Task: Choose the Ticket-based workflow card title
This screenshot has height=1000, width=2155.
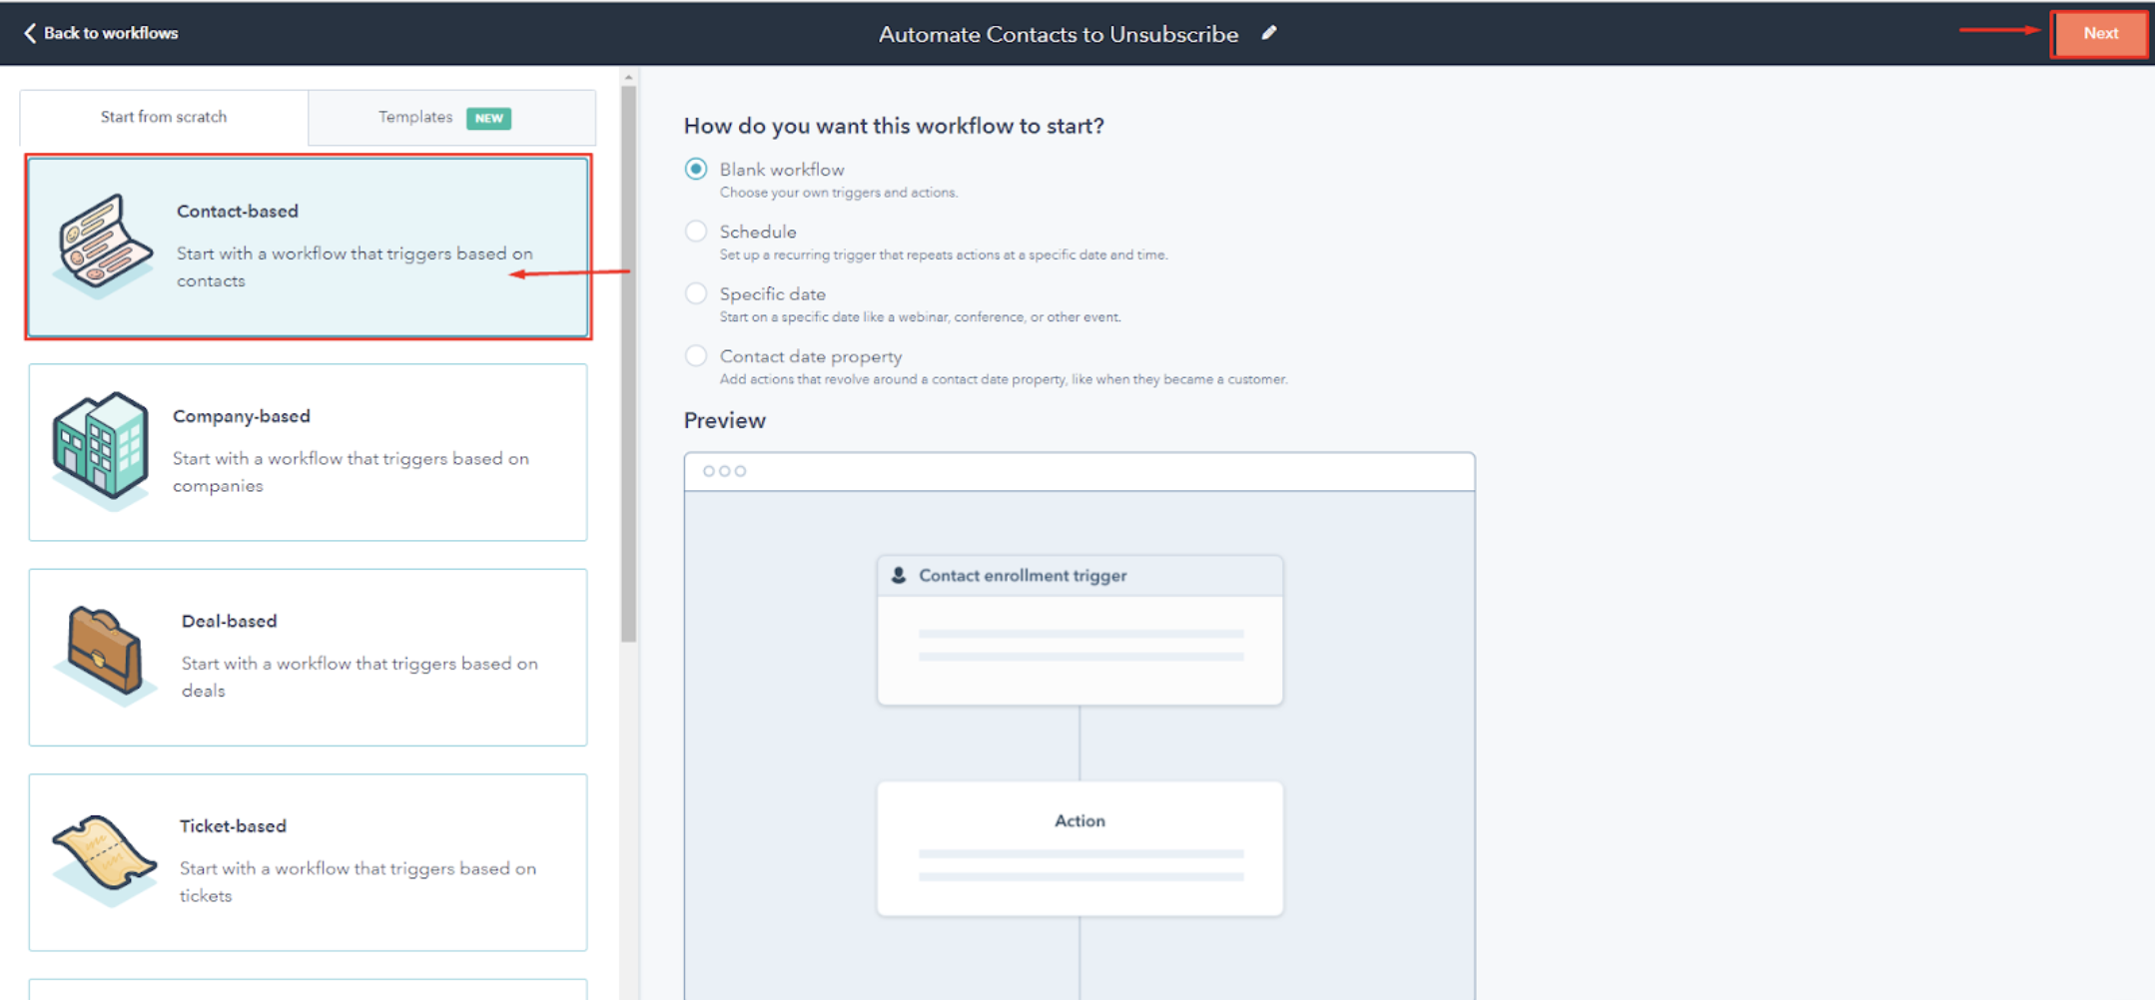Action: [233, 825]
